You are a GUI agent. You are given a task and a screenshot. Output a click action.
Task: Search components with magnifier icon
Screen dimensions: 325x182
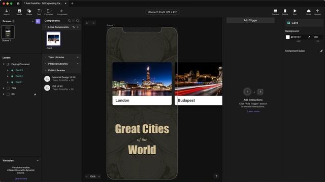pos(69,21)
